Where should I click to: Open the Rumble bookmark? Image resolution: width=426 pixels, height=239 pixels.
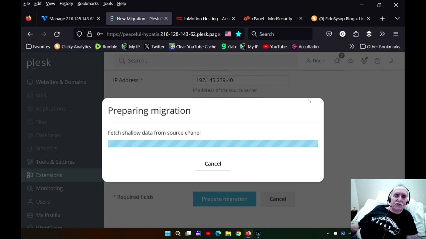tap(106, 46)
